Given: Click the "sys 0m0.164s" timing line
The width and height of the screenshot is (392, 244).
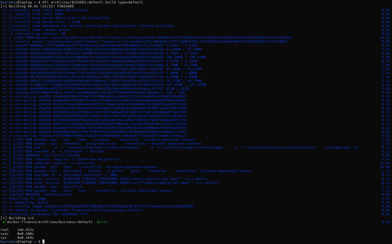Looking at the screenshot, I should (17, 238).
